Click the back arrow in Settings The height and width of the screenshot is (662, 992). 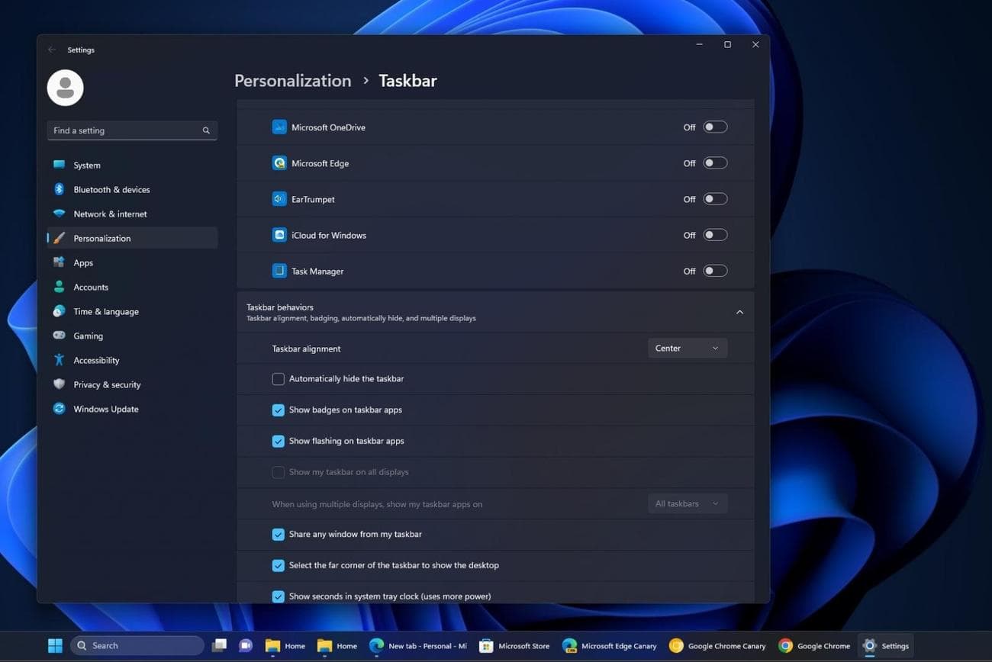[52, 50]
